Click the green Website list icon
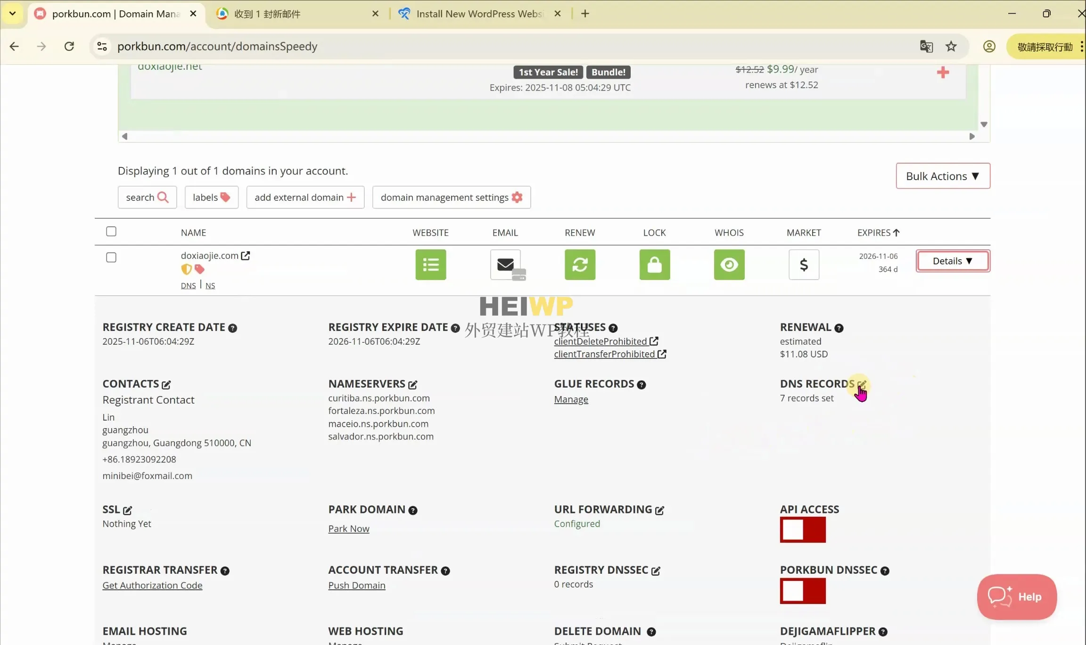The width and height of the screenshot is (1086, 645). coord(430,265)
